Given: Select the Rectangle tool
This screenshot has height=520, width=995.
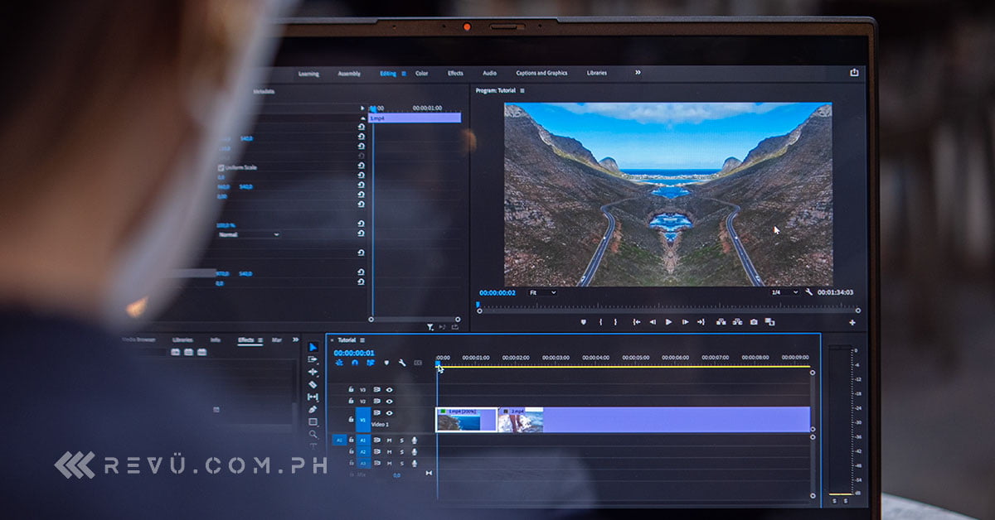Looking at the screenshot, I should [313, 421].
